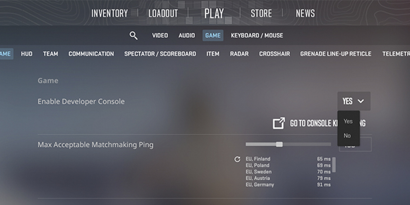Click the external link icon for console keybinding
Screen dimensions: 410x205
[x=279, y=123]
